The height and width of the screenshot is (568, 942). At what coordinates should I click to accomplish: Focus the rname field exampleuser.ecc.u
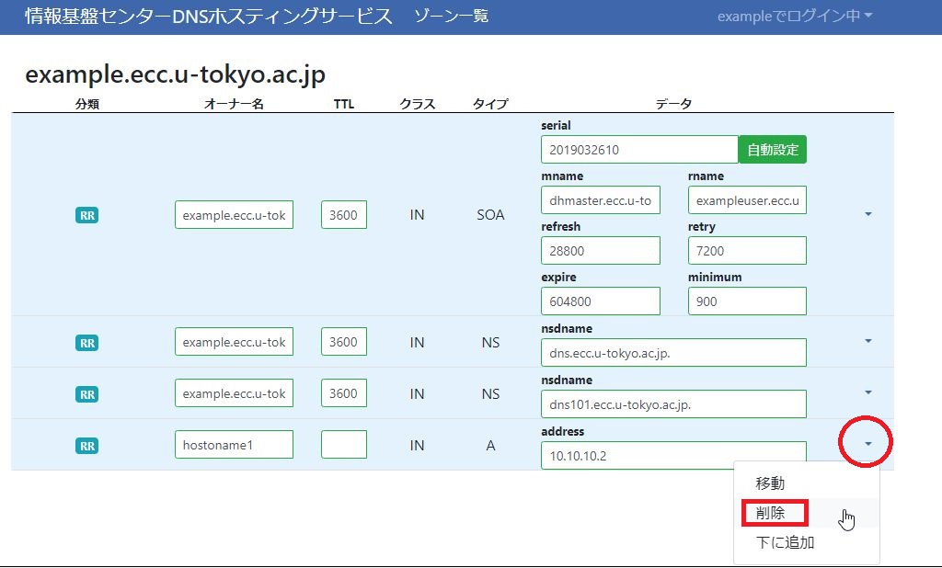747,200
